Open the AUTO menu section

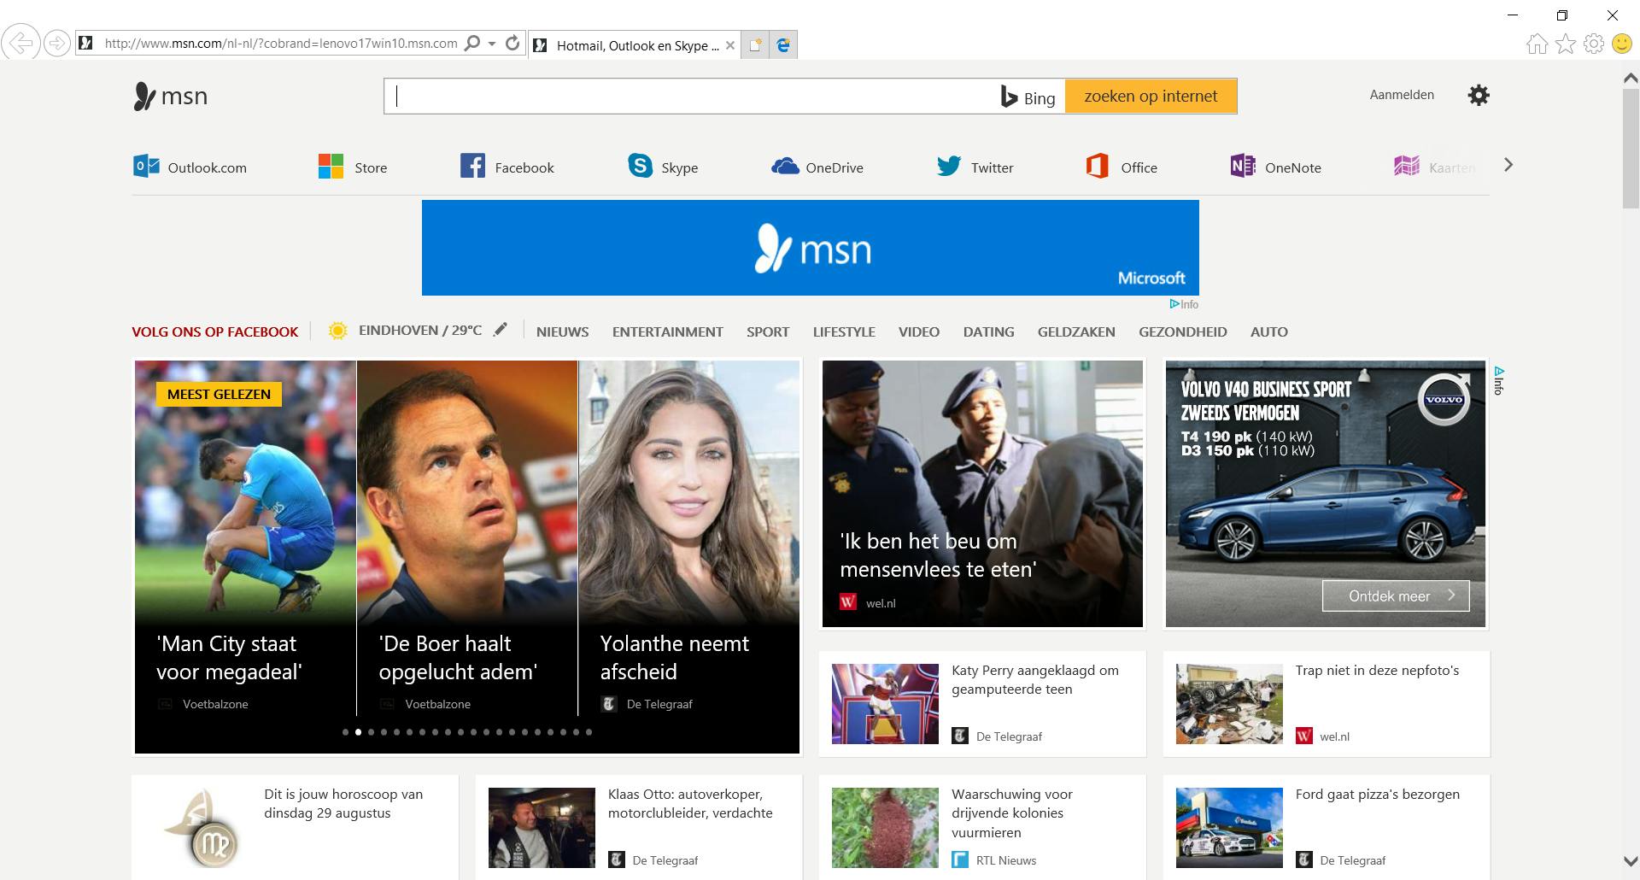coord(1269,332)
